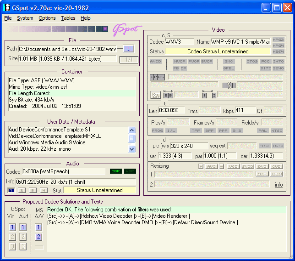Screen dimensions: 295x261
Task: Select audio stream 1 button
Action: 11,190
